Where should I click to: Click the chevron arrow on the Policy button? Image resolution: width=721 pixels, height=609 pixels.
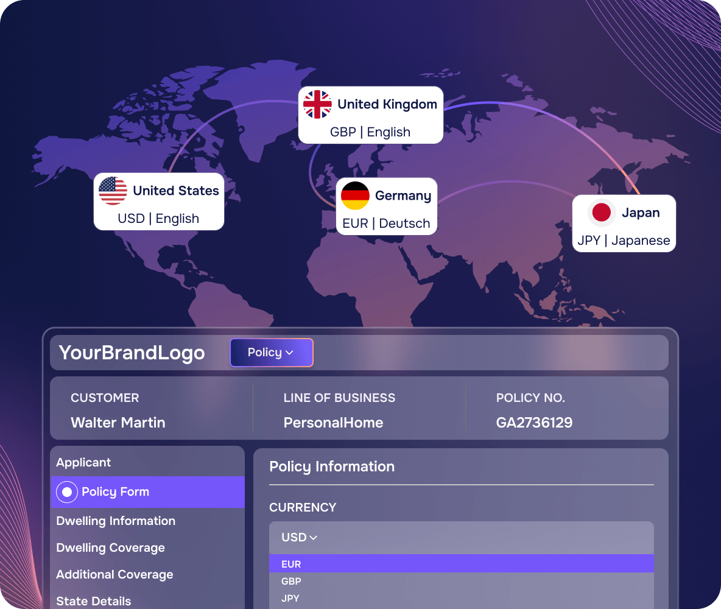click(x=289, y=353)
